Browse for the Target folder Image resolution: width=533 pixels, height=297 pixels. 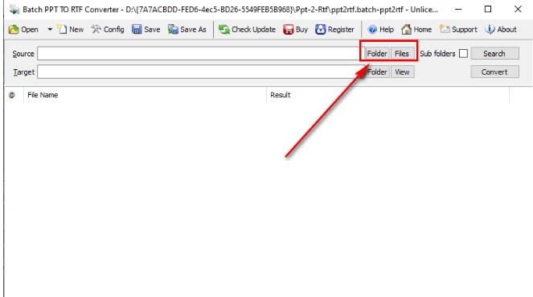coord(377,72)
